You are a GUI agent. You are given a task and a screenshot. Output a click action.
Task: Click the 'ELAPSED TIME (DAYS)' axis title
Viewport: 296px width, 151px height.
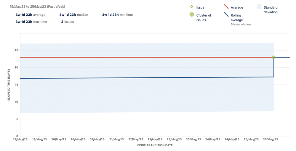[x=9, y=85]
